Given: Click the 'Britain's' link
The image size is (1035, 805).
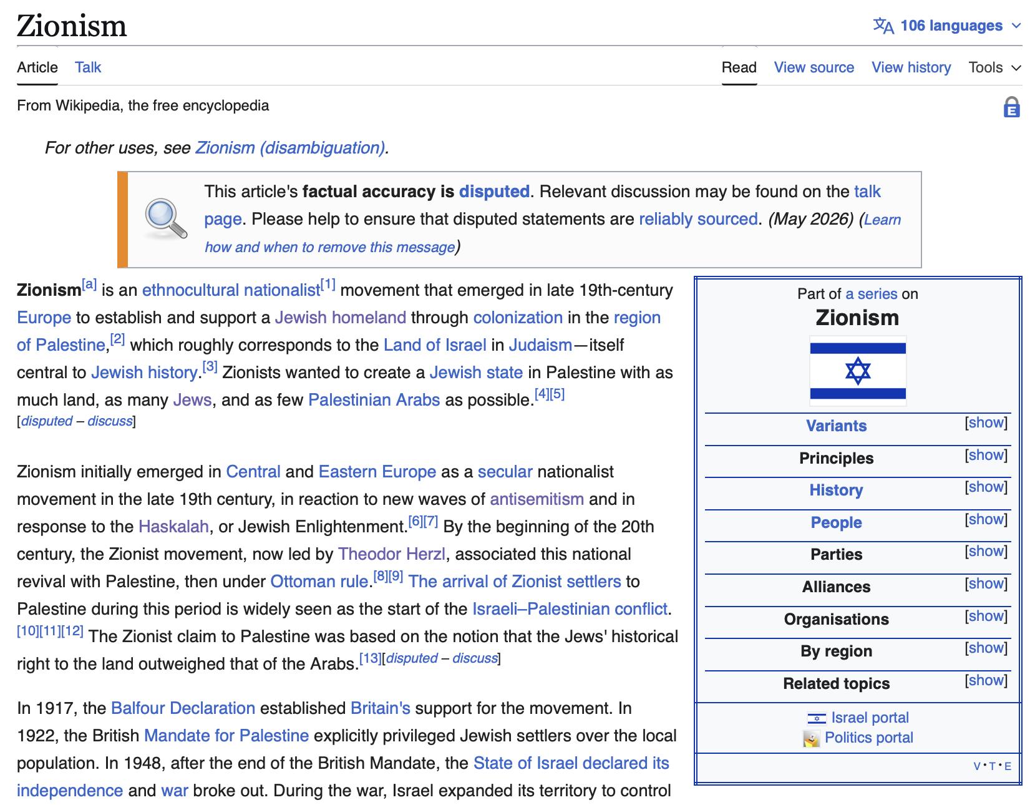Looking at the screenshot, I should [381, 708].
